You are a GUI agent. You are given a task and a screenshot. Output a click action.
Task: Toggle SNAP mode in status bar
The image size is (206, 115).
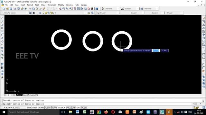29,108
